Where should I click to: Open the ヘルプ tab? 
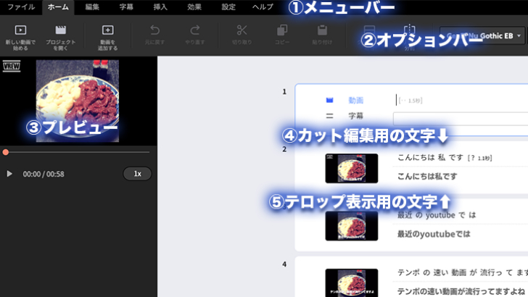(x=263, y=7)
